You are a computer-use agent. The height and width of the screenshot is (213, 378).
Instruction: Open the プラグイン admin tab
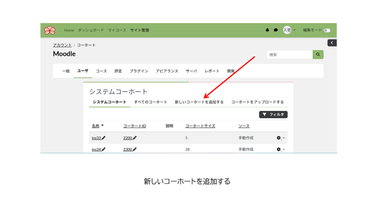[139, 71]
